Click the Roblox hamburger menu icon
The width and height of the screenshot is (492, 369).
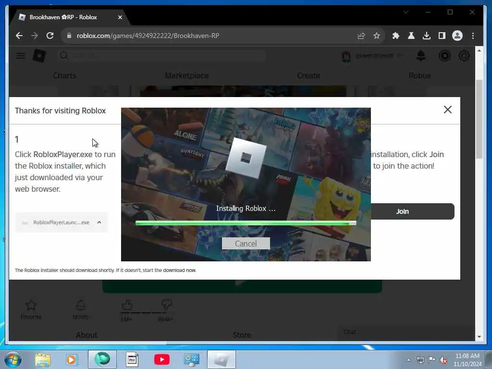tap(21, 56)
